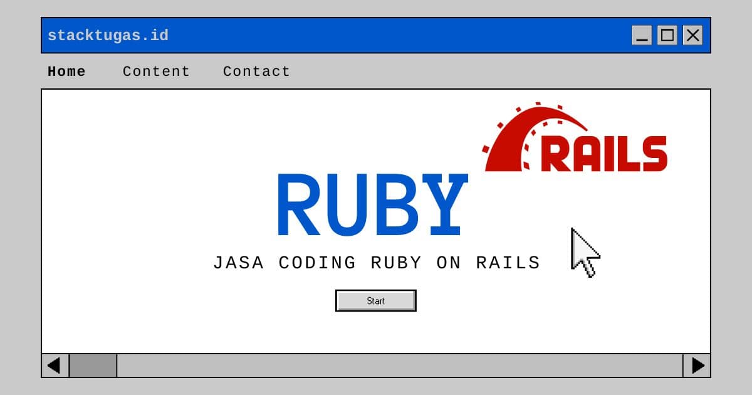
Task: Click the red RAILS wordmark
Action: (x=604, y=154)
